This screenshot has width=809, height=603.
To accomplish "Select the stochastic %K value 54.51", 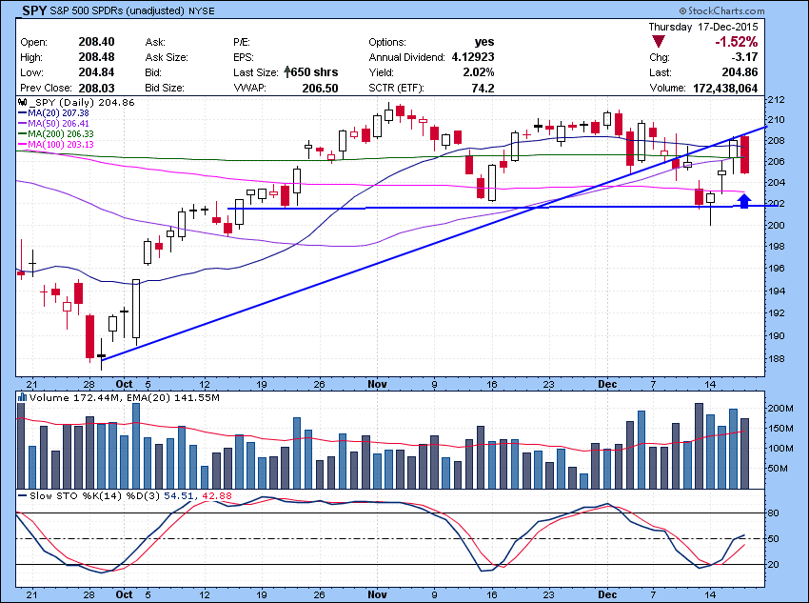I will coord(180,495).
